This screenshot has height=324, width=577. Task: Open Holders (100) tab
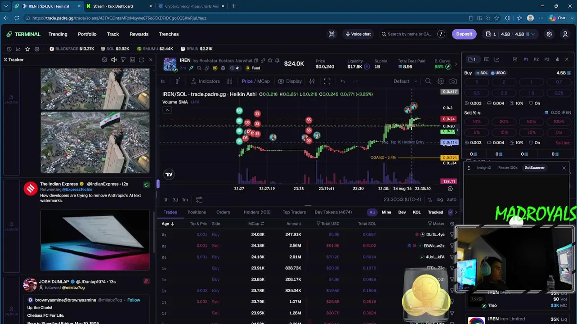(x=257, y=212)
